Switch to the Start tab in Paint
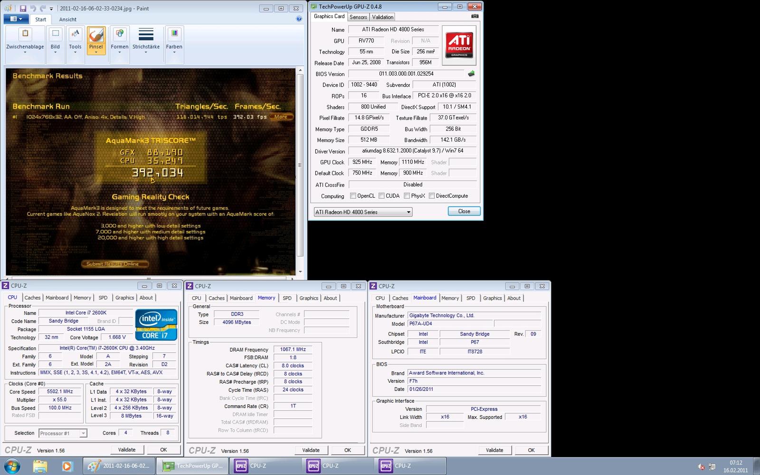 [41, 19]
